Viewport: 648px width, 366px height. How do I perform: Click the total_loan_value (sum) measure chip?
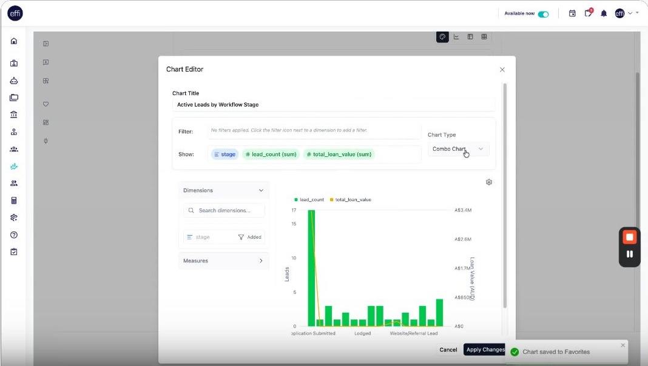click(339, 155)
